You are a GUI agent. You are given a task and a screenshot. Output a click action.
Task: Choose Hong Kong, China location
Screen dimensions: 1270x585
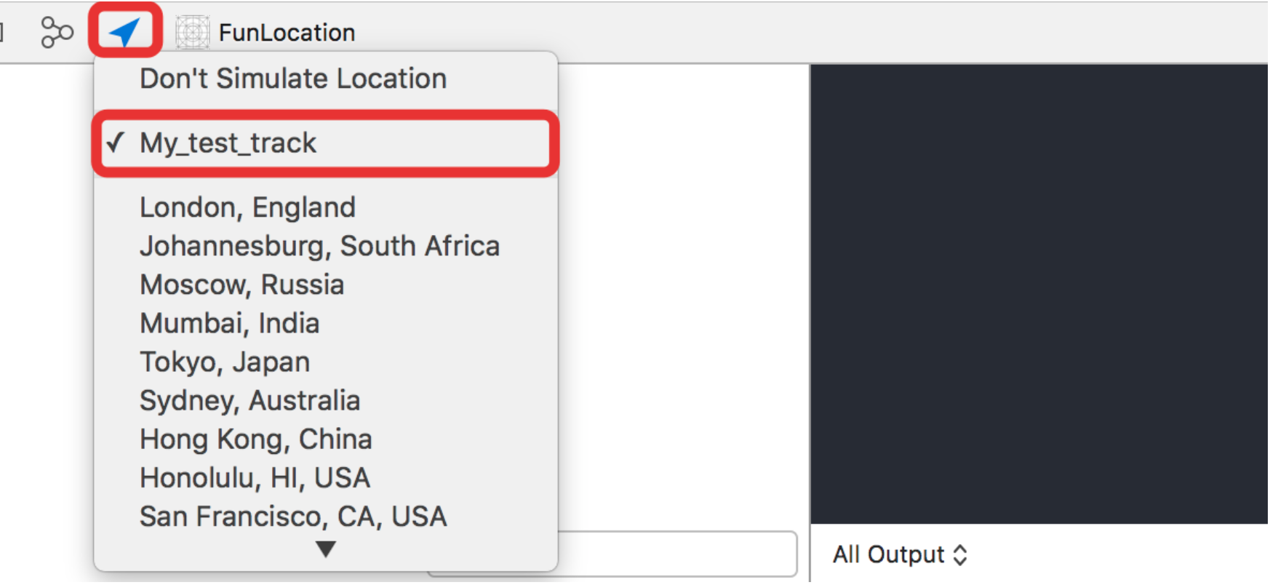tap(255, 439)
